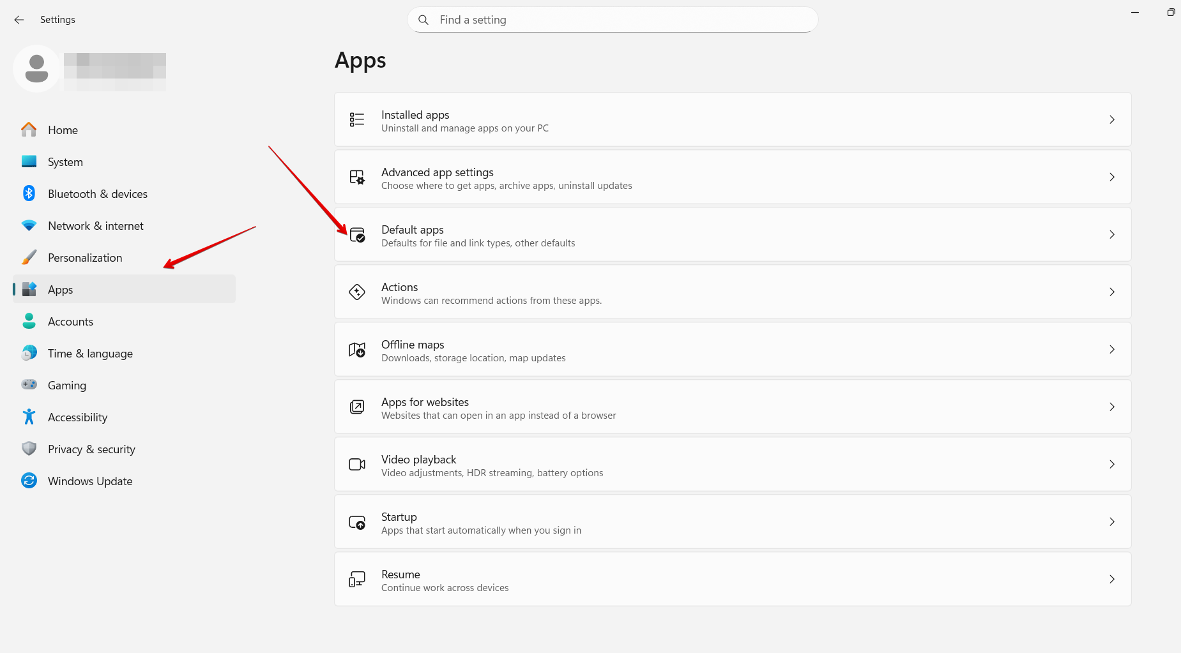
Task: Select Windows Update label
Action: pos(90,481)
